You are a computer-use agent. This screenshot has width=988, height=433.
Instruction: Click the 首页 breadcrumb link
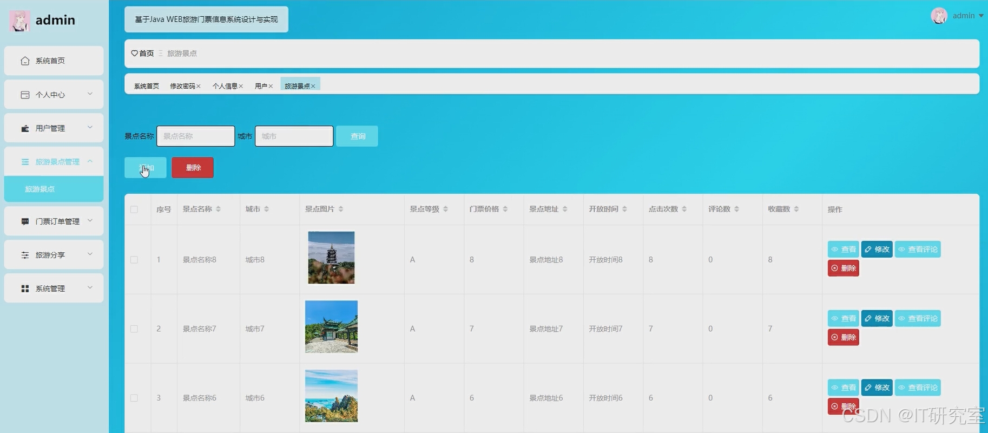point(147,53)
